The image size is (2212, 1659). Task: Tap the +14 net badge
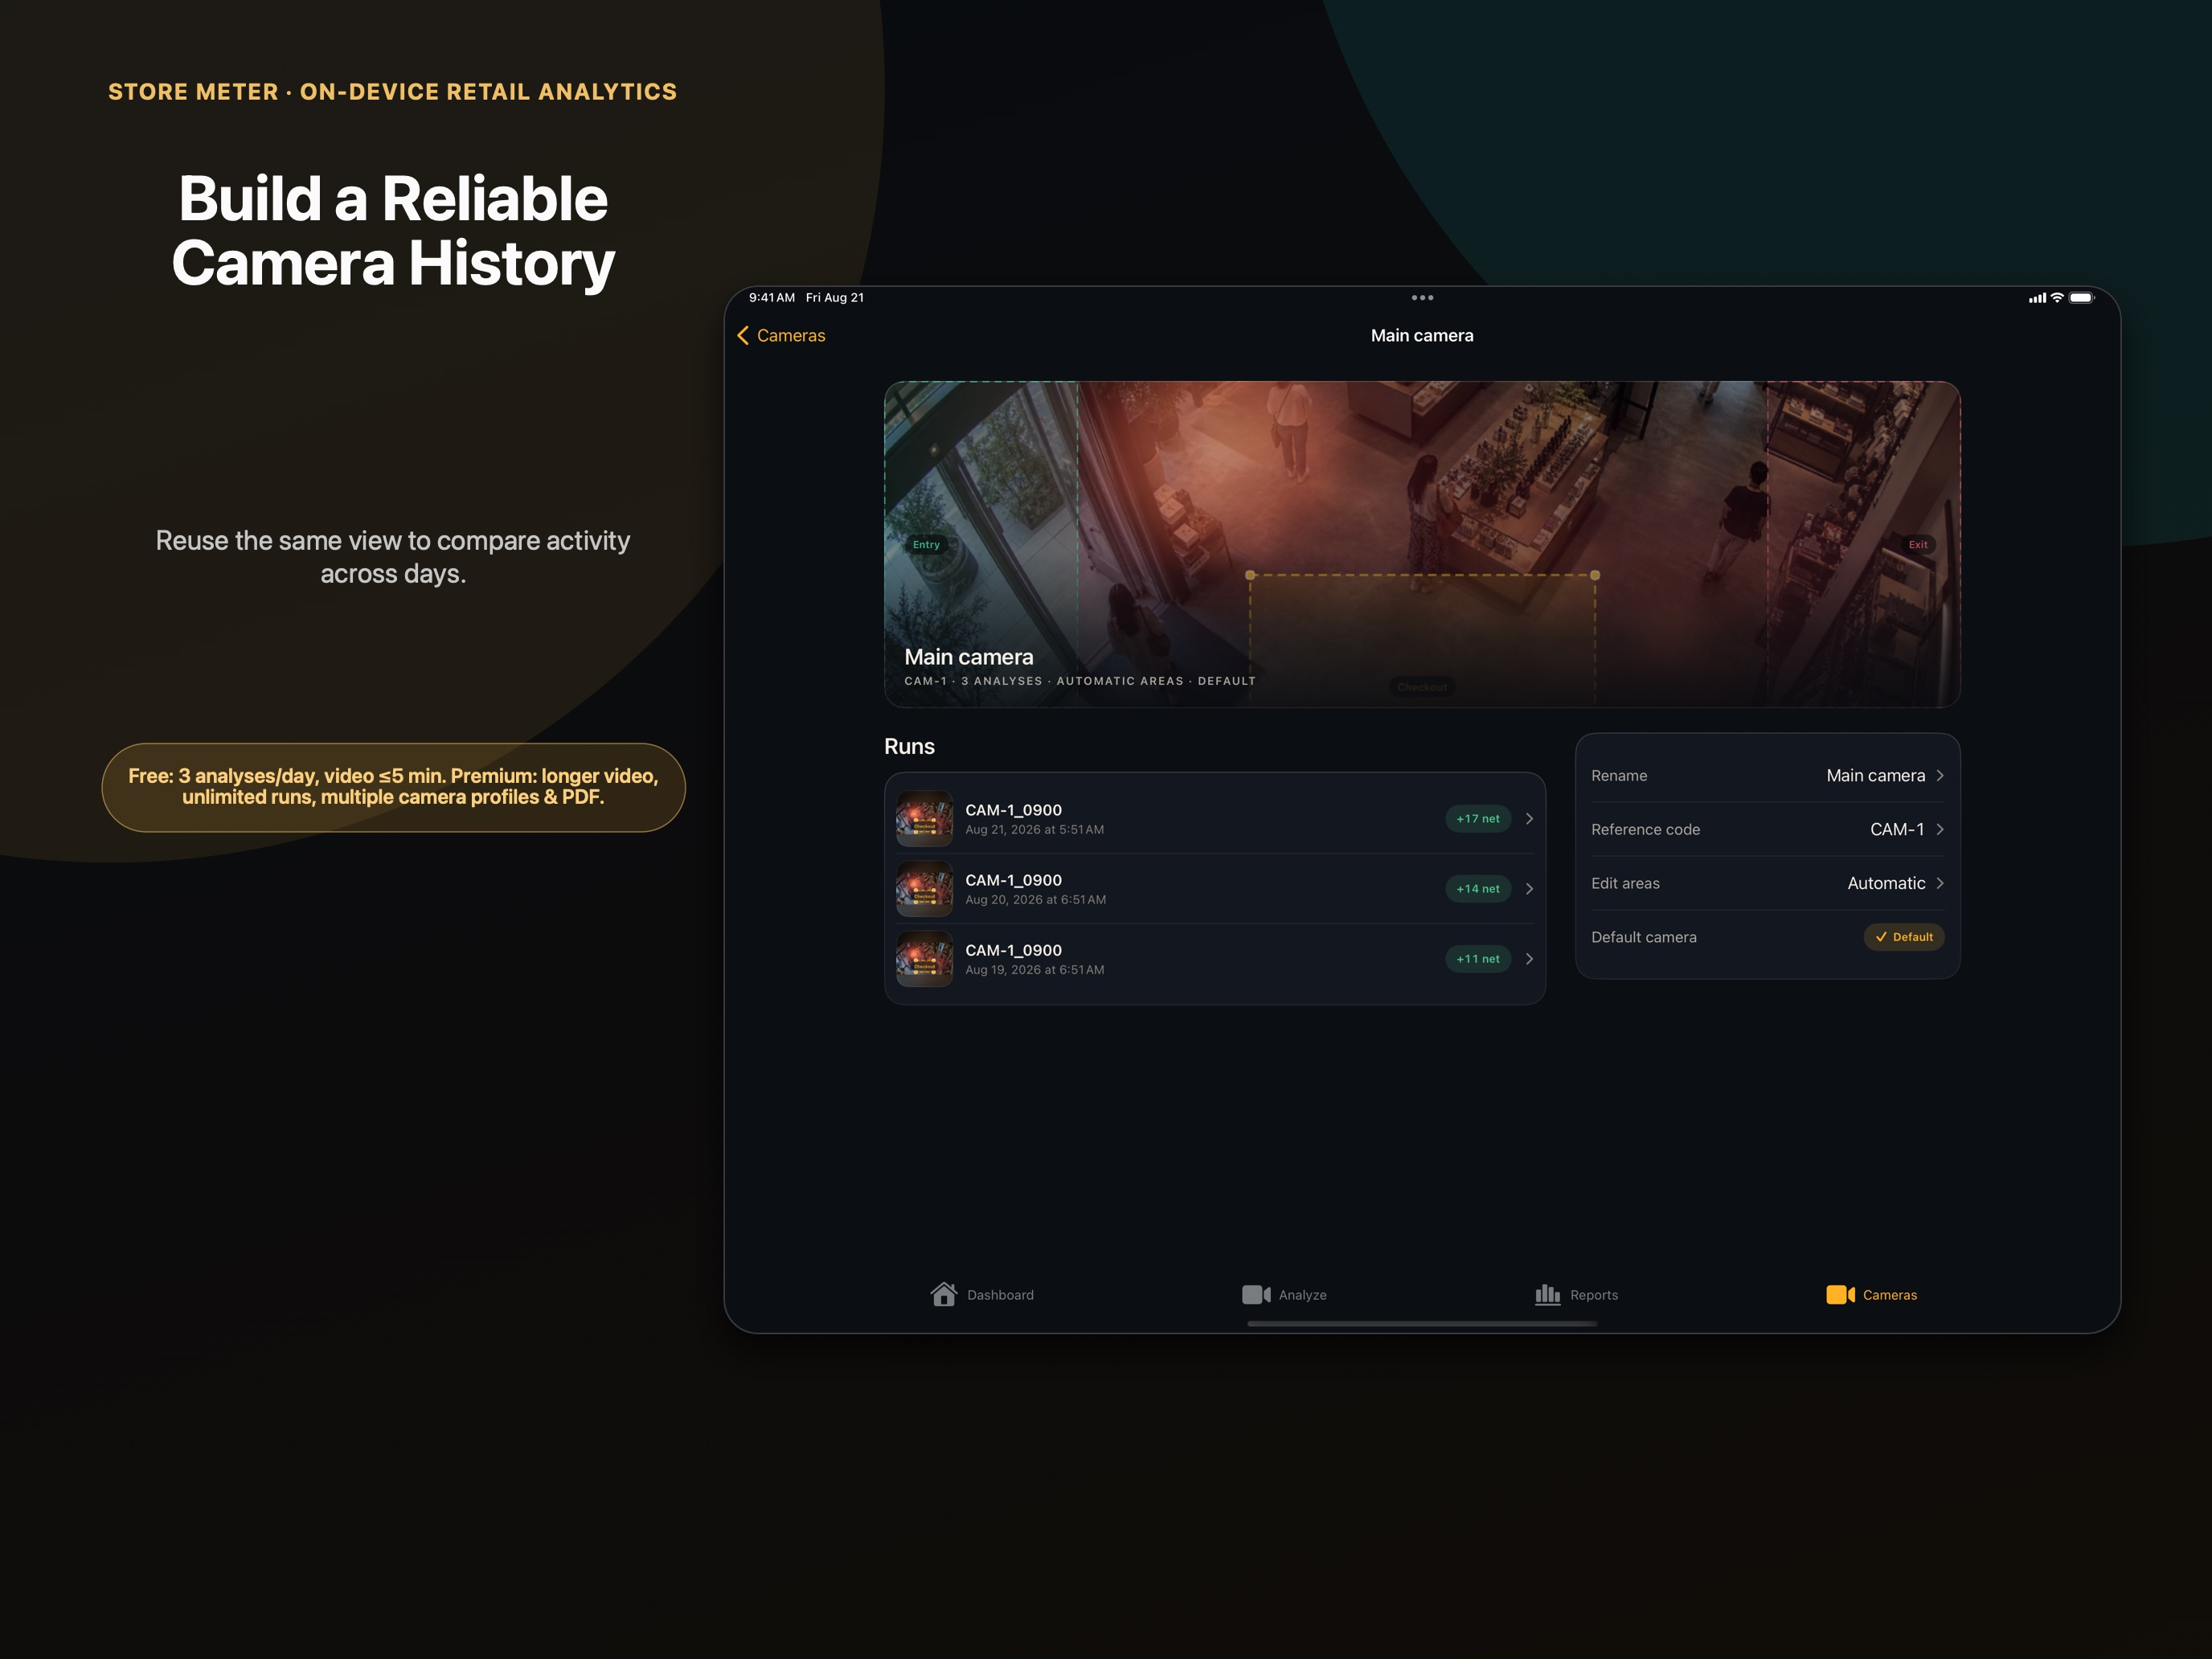click(x=1478, y=889)
